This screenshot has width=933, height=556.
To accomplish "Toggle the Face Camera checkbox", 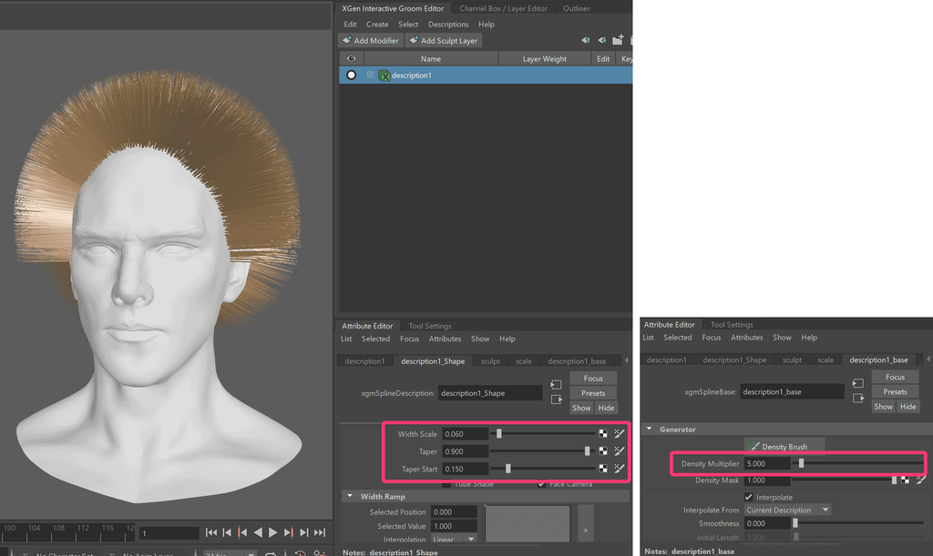I will [x=542, y=484].
